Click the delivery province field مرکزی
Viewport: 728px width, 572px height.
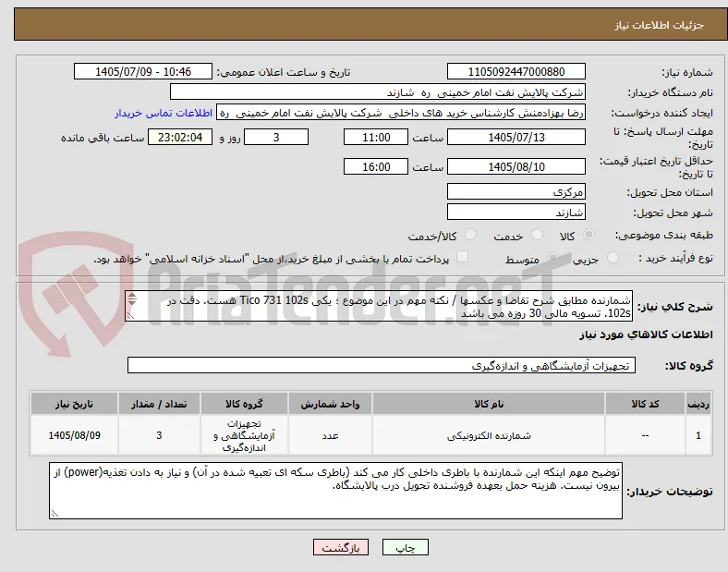[516, 192]
